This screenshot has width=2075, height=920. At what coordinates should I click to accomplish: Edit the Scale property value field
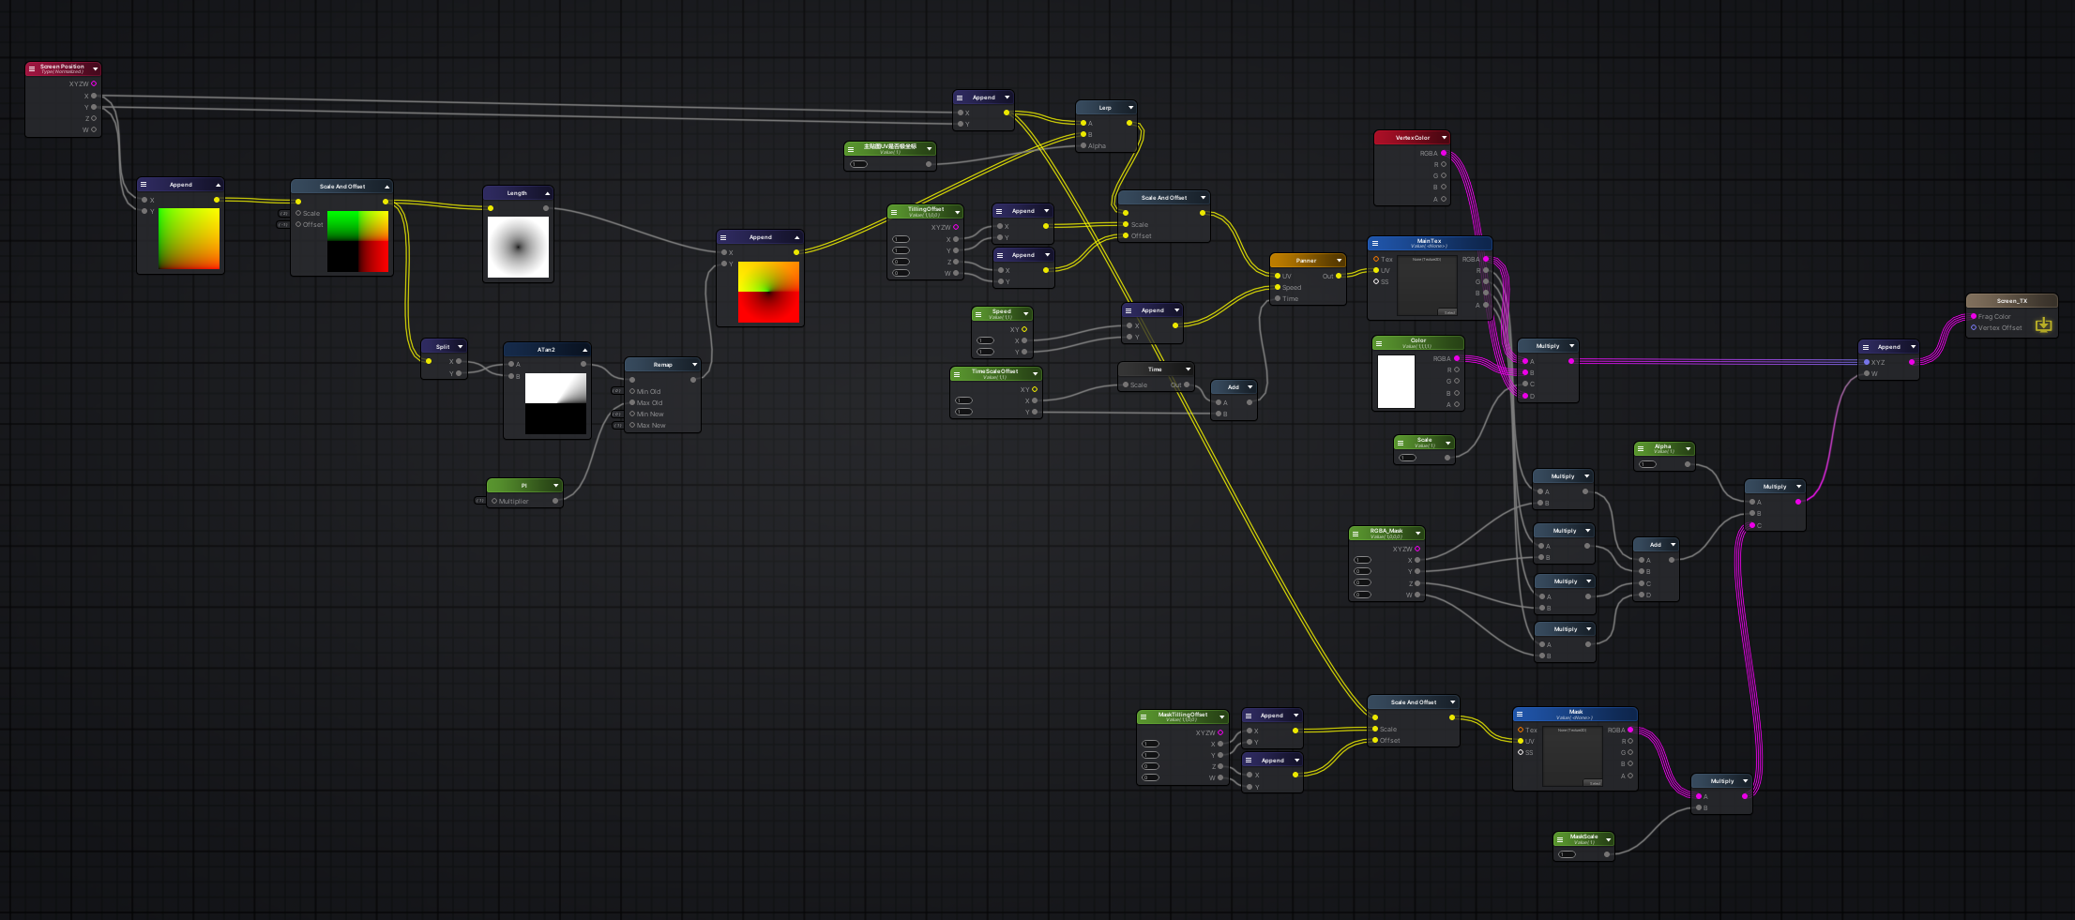[1407, 458]
